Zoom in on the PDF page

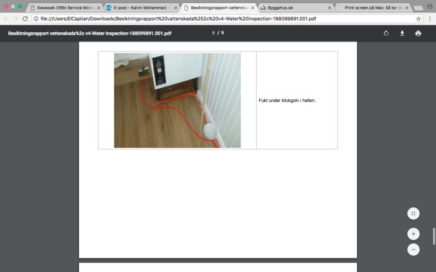(x=414, y=234)
